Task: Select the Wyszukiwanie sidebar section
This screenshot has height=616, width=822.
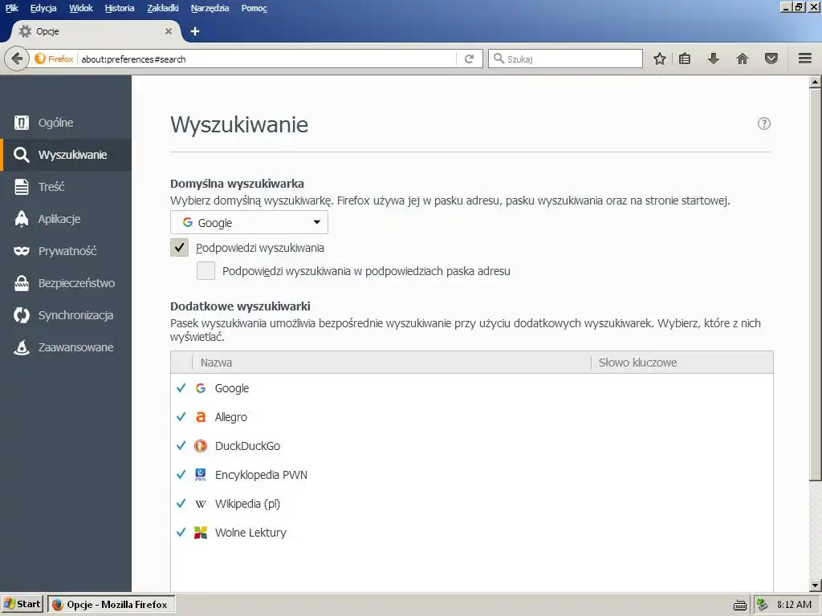Action: click(x=66, y=155)
